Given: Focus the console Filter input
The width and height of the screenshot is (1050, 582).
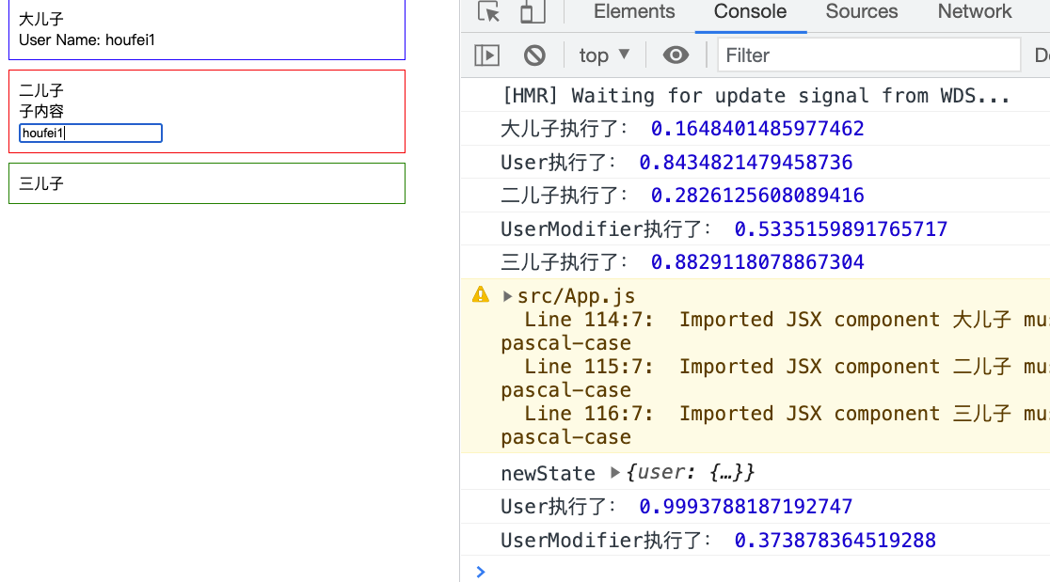Looking at the screenshot, I should coord(868,55).
